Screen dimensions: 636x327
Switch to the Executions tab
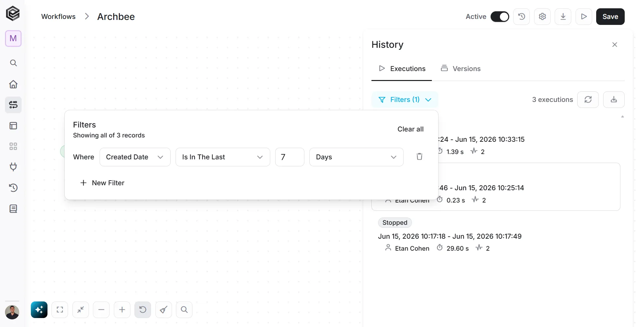pos(402,69)
